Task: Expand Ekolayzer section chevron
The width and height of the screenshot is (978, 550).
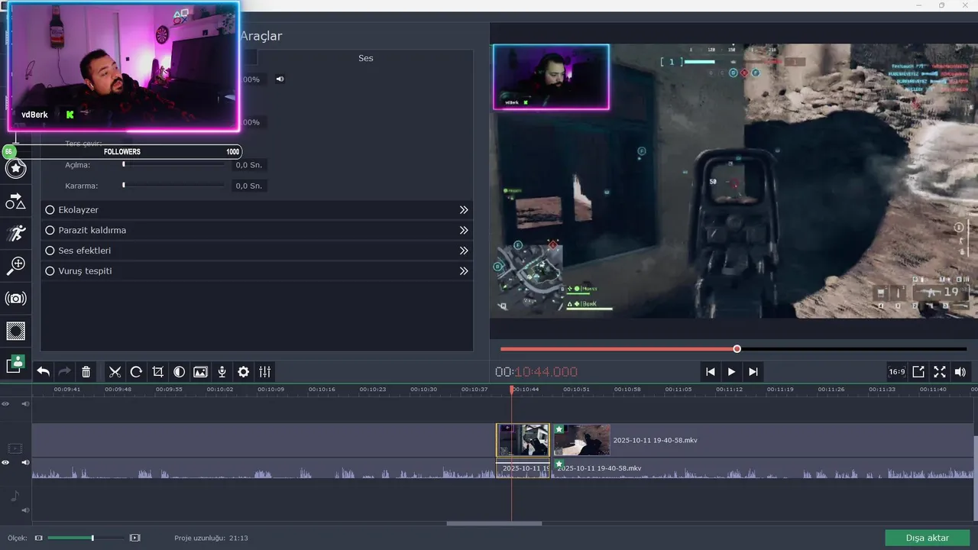Action: (463, 210)
